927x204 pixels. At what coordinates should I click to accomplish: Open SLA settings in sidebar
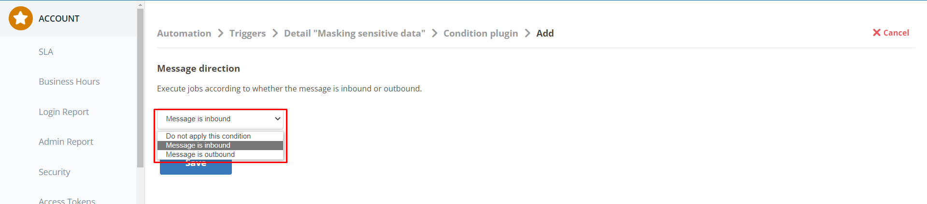coord(46,52)
